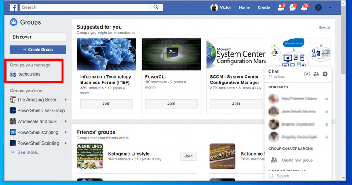This screenshot has width=352, height=185.
Task: Open fourth contact in Chat list
Action: tap(298, 137)
